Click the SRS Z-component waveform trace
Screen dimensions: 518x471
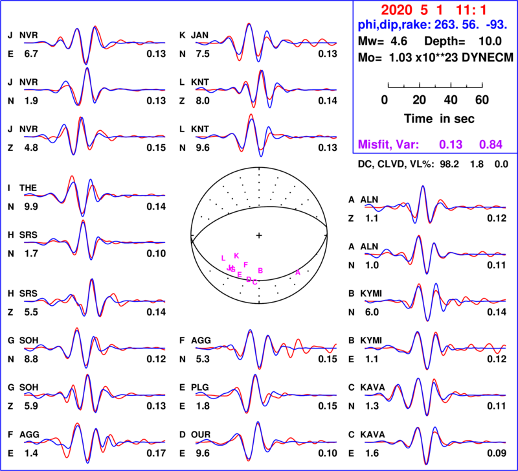[x=95, y=298]
